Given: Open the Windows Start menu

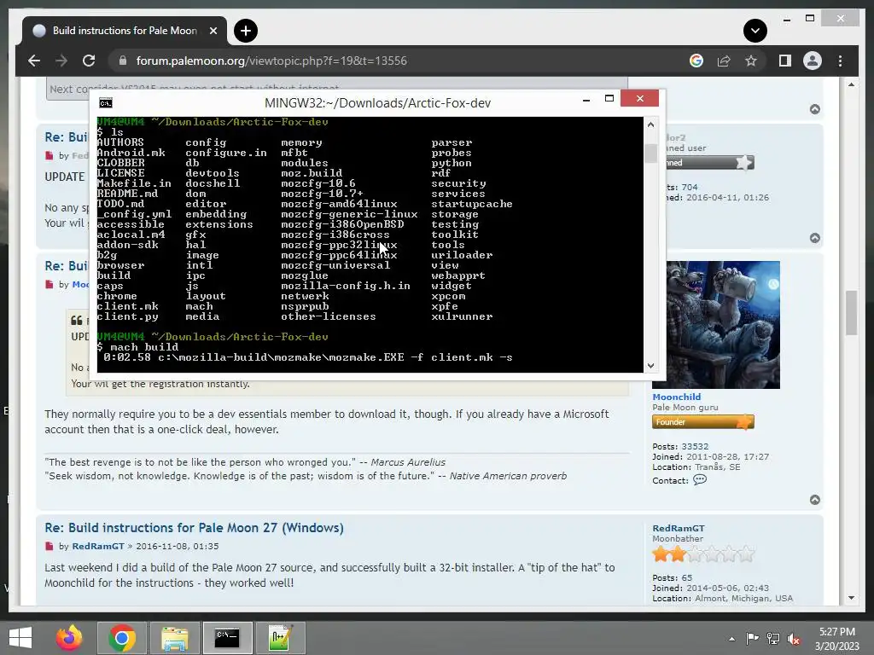Looking at the screenshot, I should coord(20,638).
